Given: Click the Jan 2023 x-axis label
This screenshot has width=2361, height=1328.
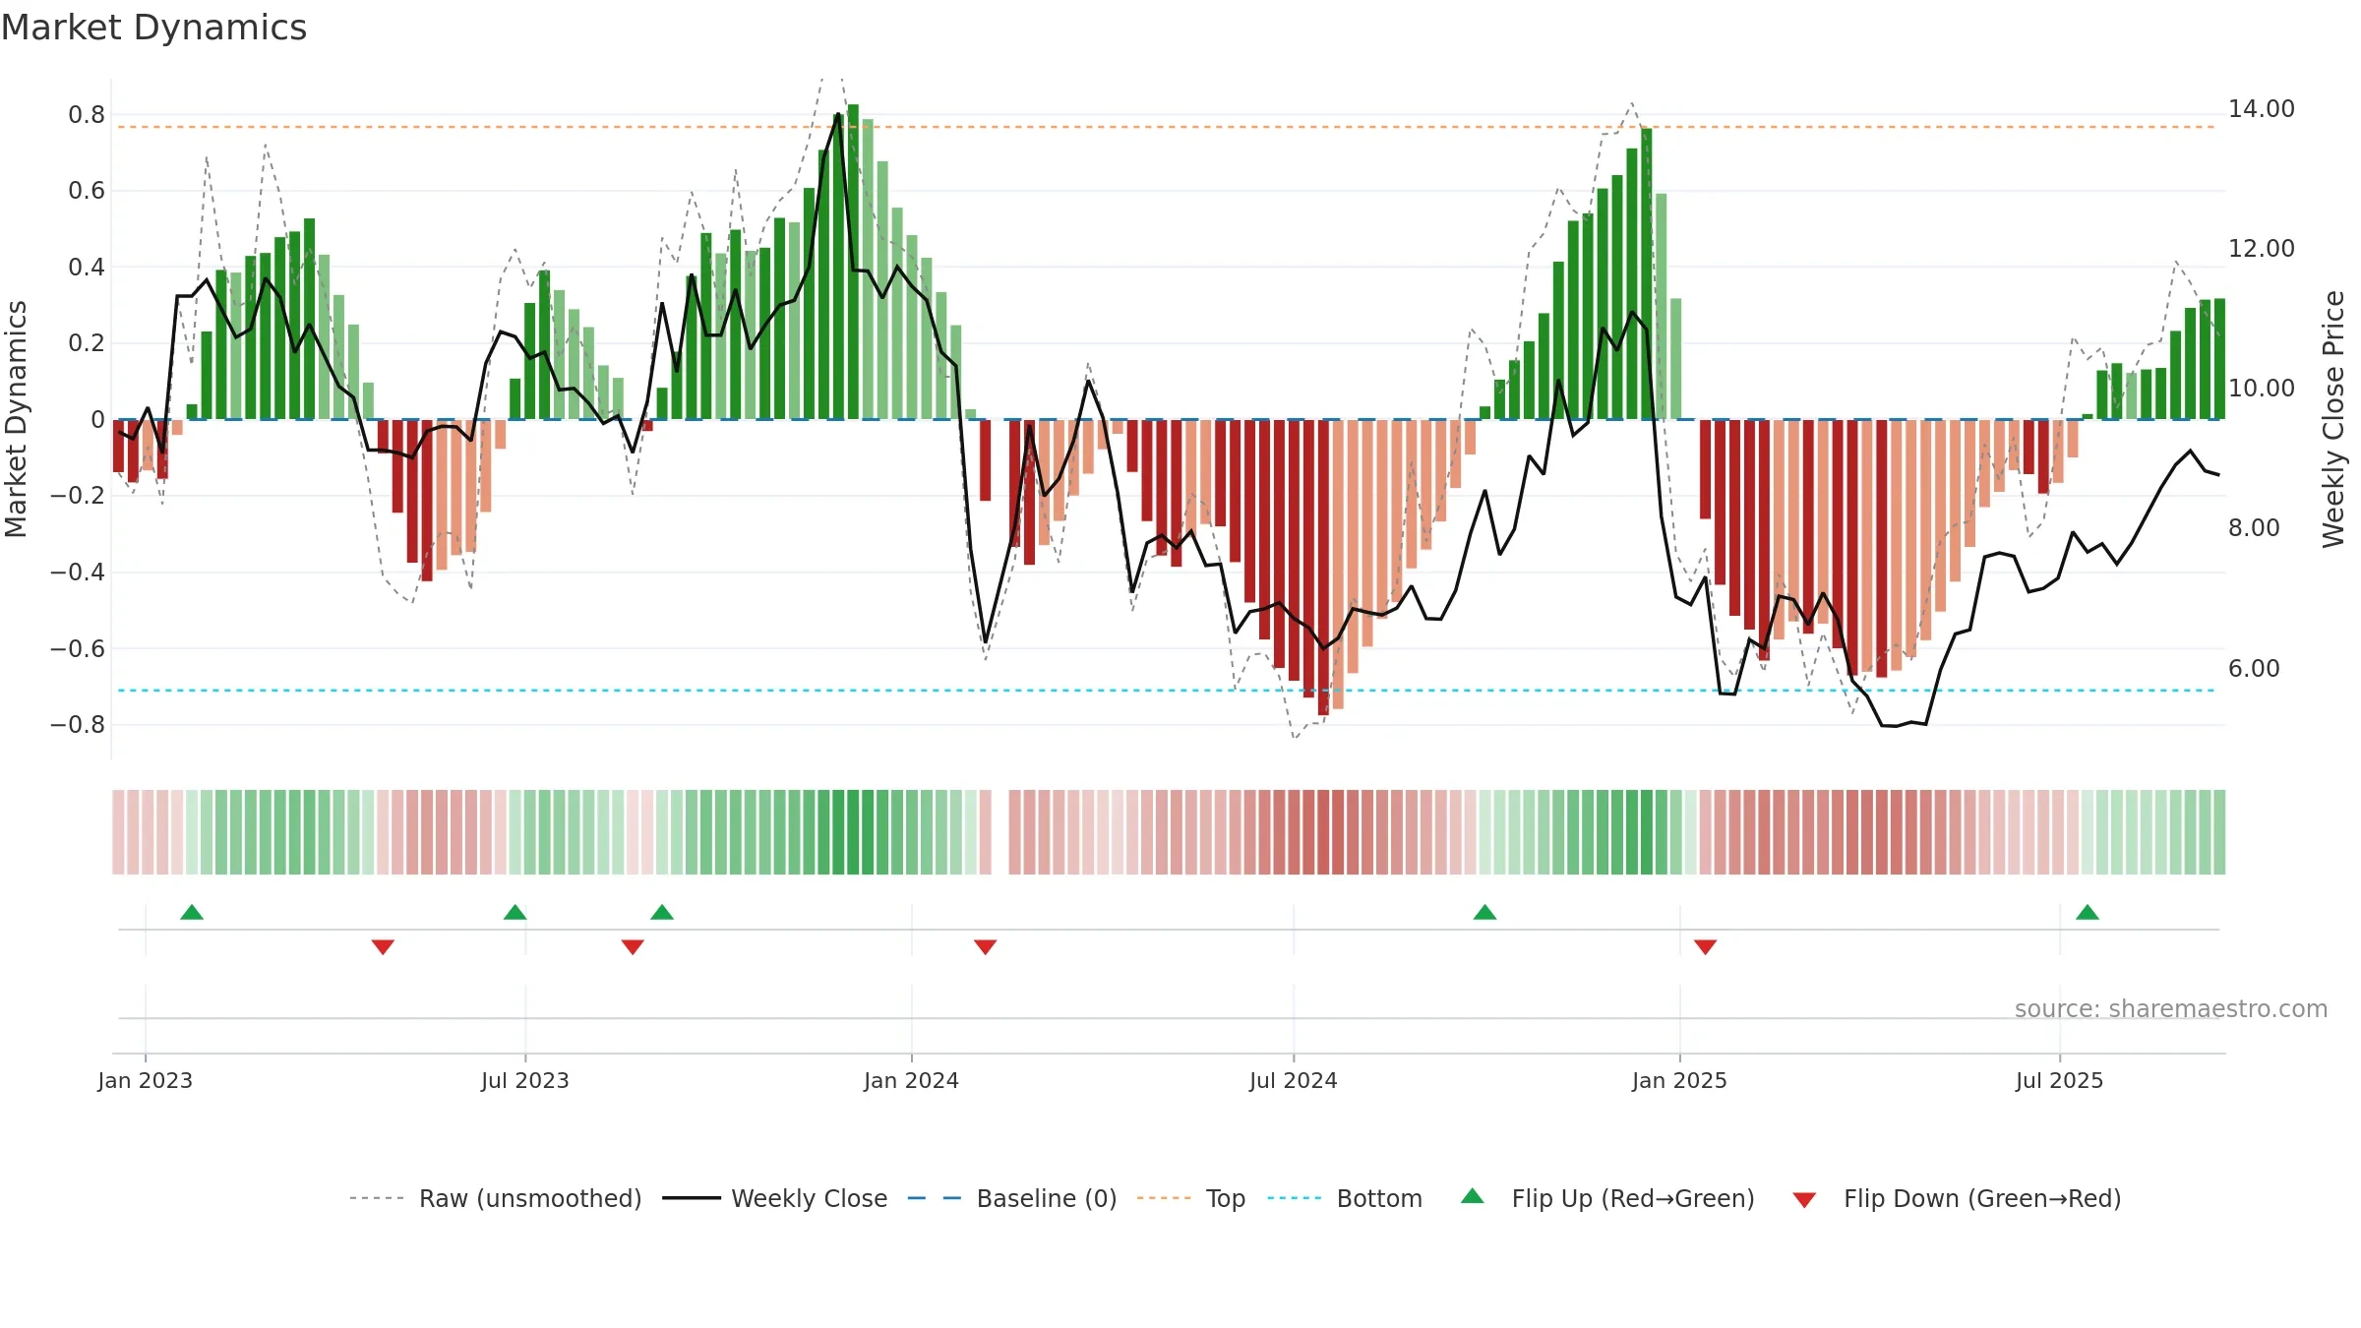Looking at the screenshot, I should (x=146, y=1080).
